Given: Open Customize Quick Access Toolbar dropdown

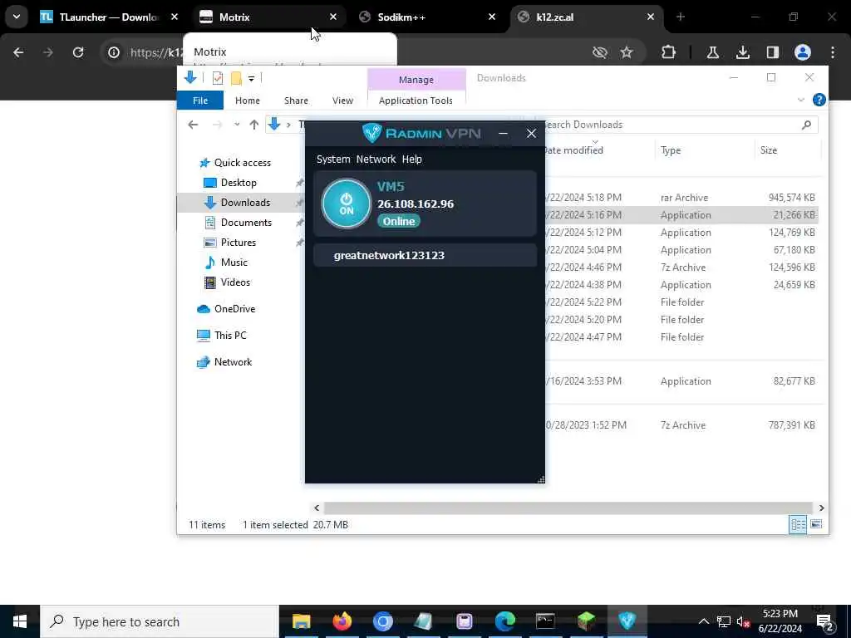Looking at the screenshot, I should [251, 79].
